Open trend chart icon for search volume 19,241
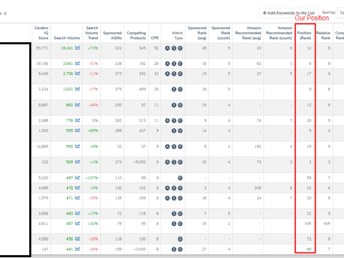 pos(78,48)
